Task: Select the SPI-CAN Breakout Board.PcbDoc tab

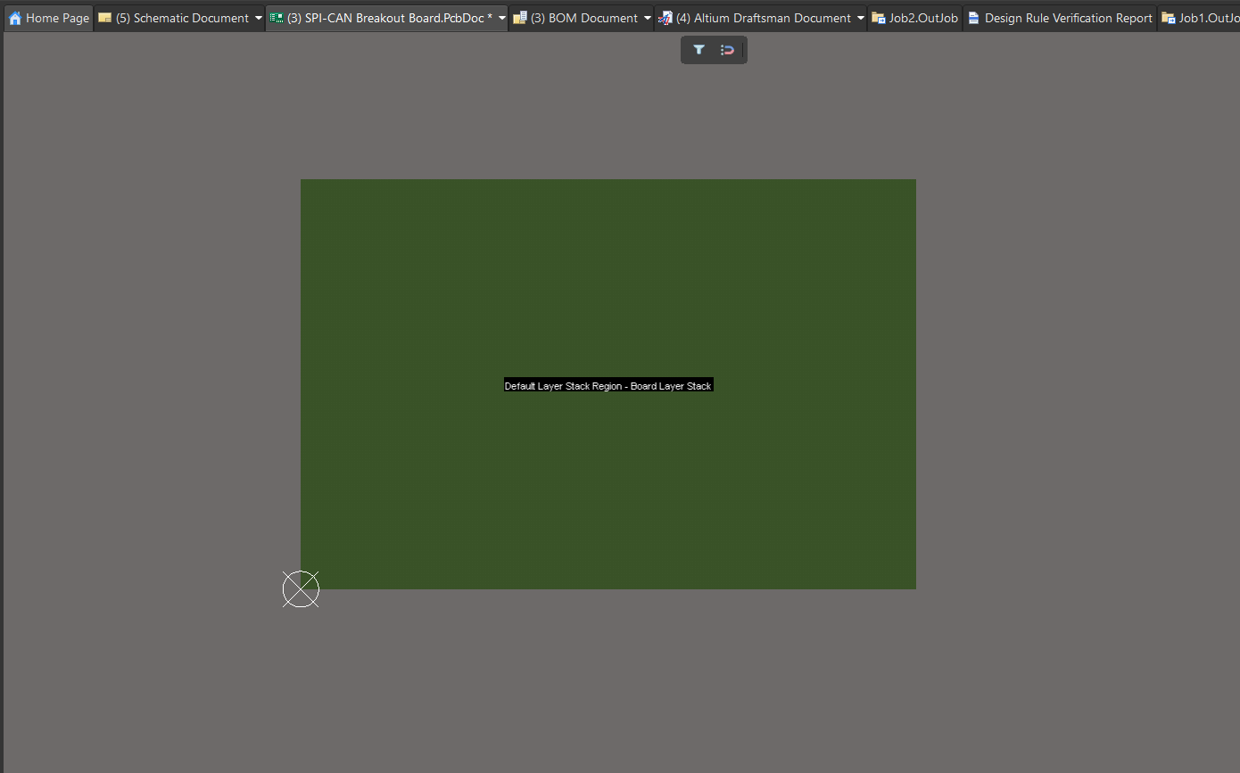Action: pyautogui.click(x=387, y=18)
